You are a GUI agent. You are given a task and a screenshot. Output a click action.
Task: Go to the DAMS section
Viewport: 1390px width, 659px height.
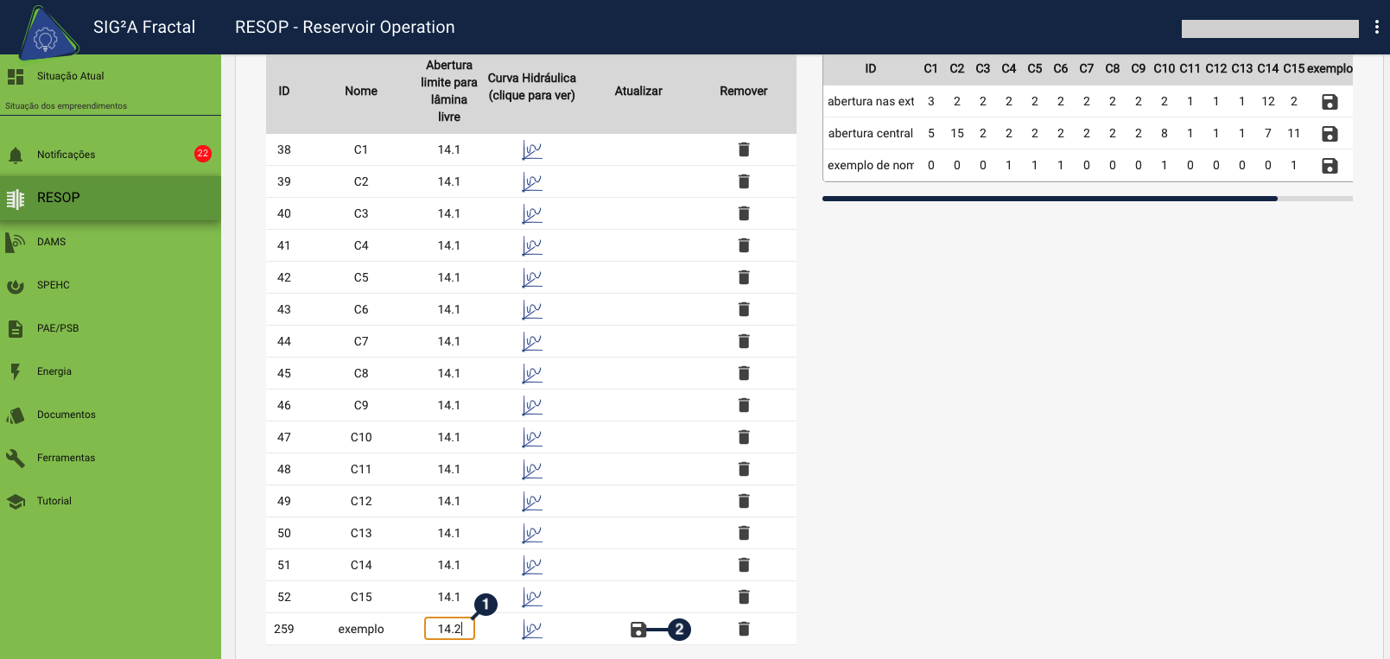(x=52, y=242)
